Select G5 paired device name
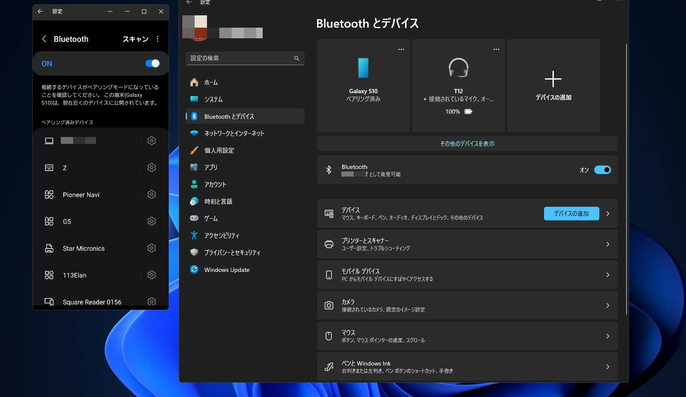The width and height of the screenshot is (686, 397). click(x=67, y=222)
